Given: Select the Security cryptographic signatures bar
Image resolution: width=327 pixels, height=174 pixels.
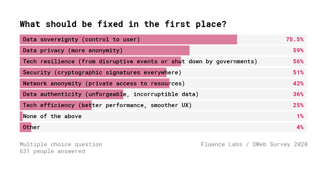Looking at the screenshot, I should (x=93, y=72).
